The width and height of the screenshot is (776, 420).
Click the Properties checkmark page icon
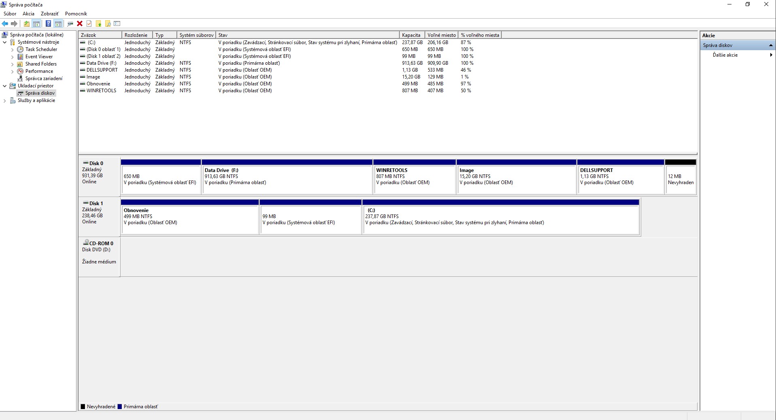click(x=89, y=24)
